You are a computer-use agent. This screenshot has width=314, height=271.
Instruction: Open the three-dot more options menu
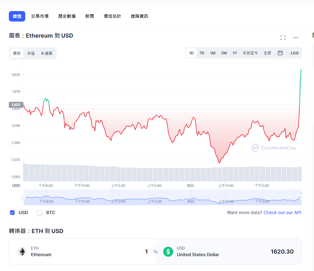[296, 38]
